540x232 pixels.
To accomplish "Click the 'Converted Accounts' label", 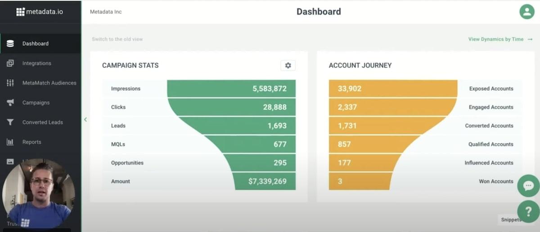I will (489, 126).
